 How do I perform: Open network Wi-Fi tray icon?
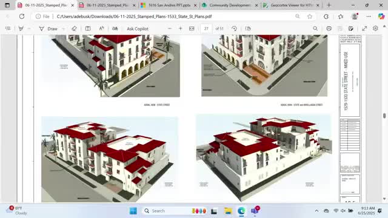pos(336,211)
